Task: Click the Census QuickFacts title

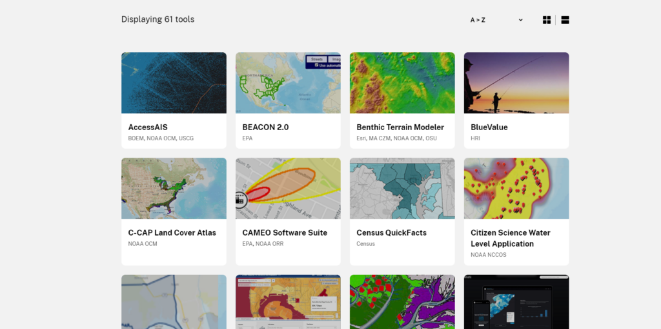Action: point(392,232)
